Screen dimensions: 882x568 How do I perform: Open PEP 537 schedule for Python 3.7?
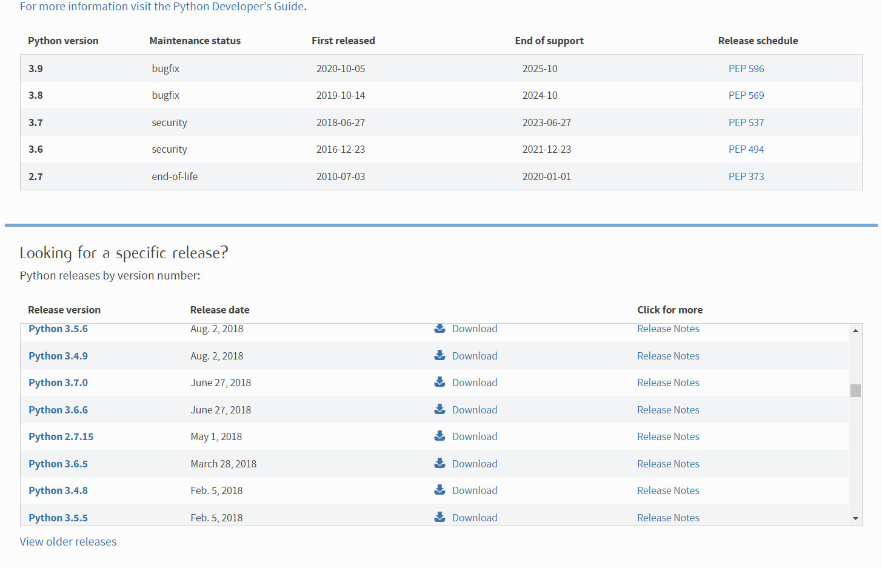coord(746,122)
